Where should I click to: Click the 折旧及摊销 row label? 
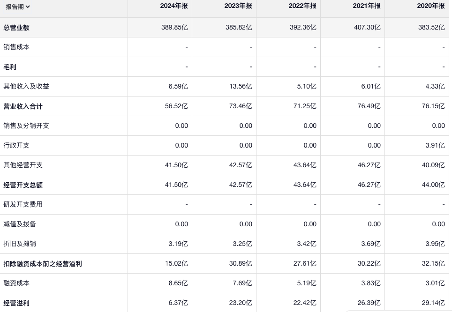20,244
